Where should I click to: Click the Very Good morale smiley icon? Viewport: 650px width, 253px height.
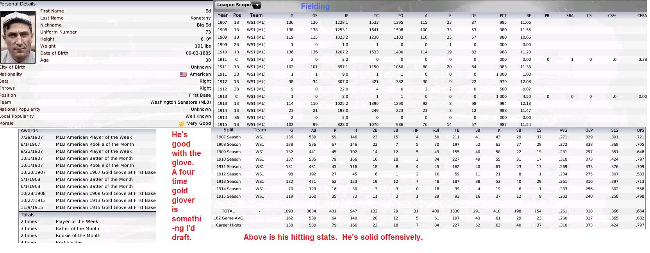(181, 124)
